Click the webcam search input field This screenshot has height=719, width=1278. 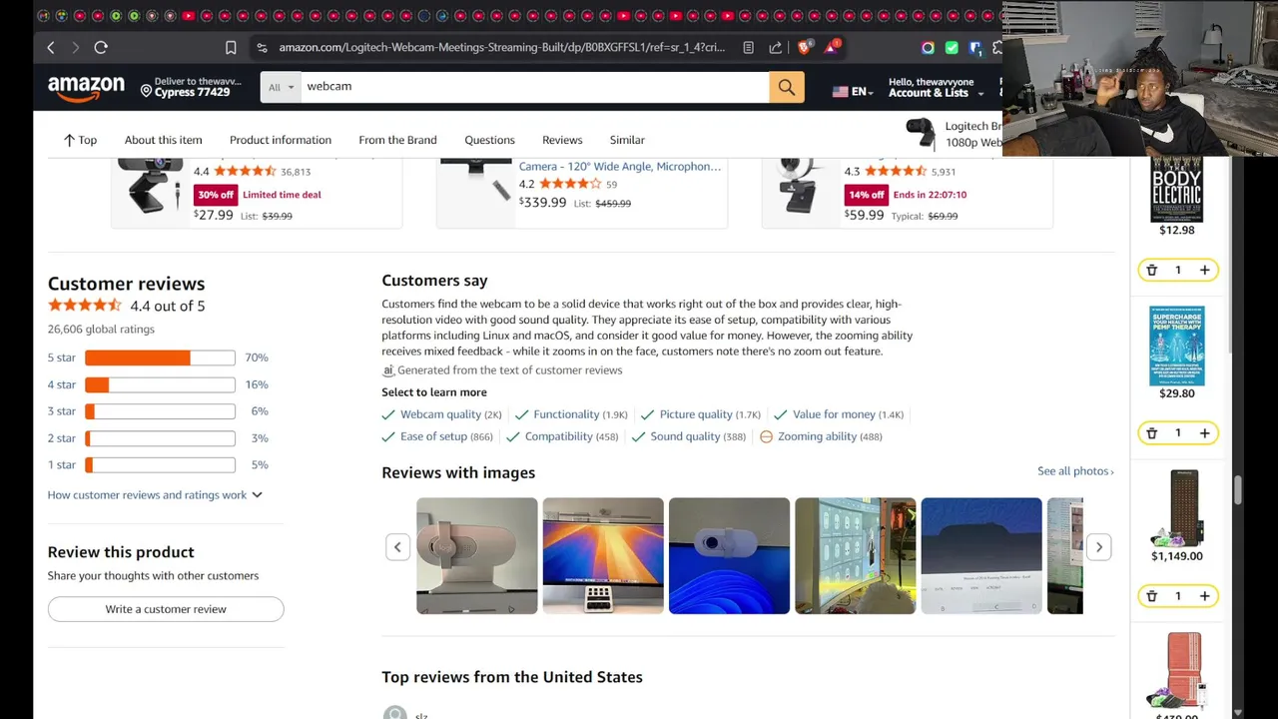[x=534, y=87]
